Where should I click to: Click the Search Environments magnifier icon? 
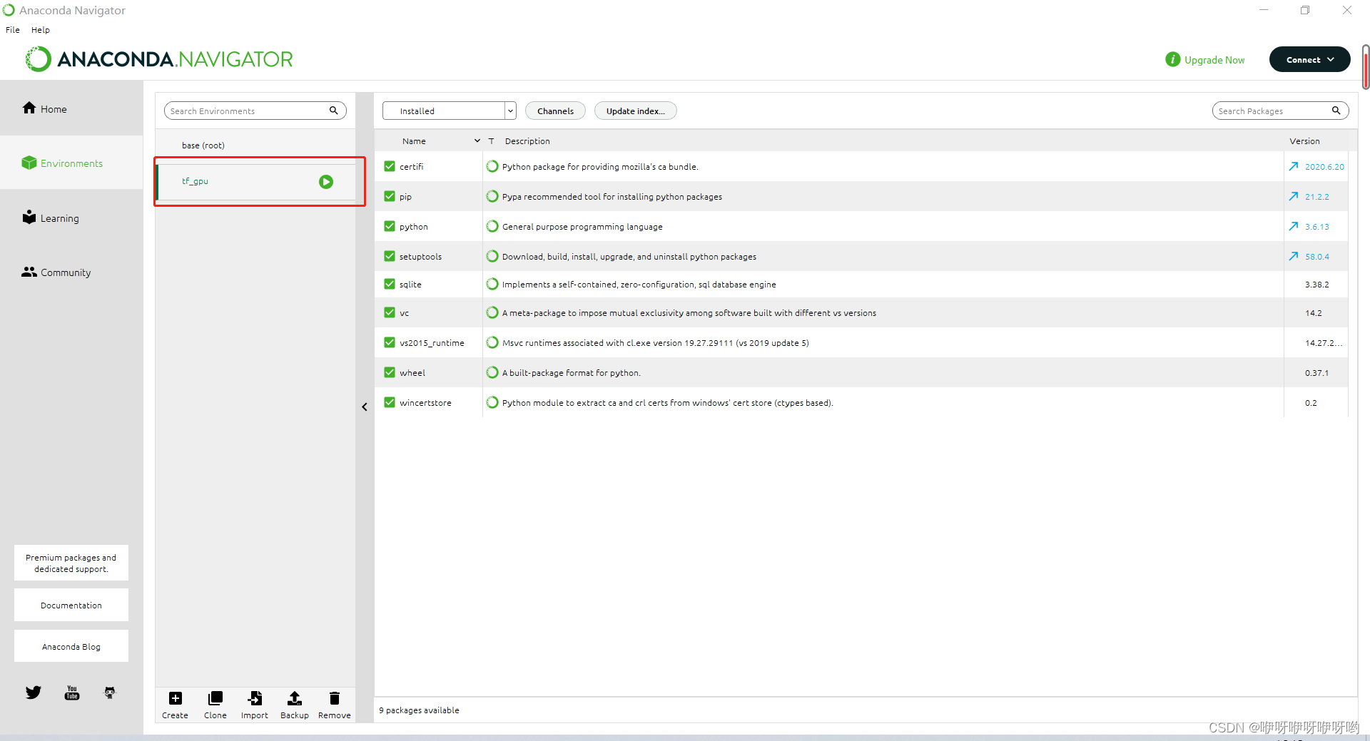click(x=333, y=111)
